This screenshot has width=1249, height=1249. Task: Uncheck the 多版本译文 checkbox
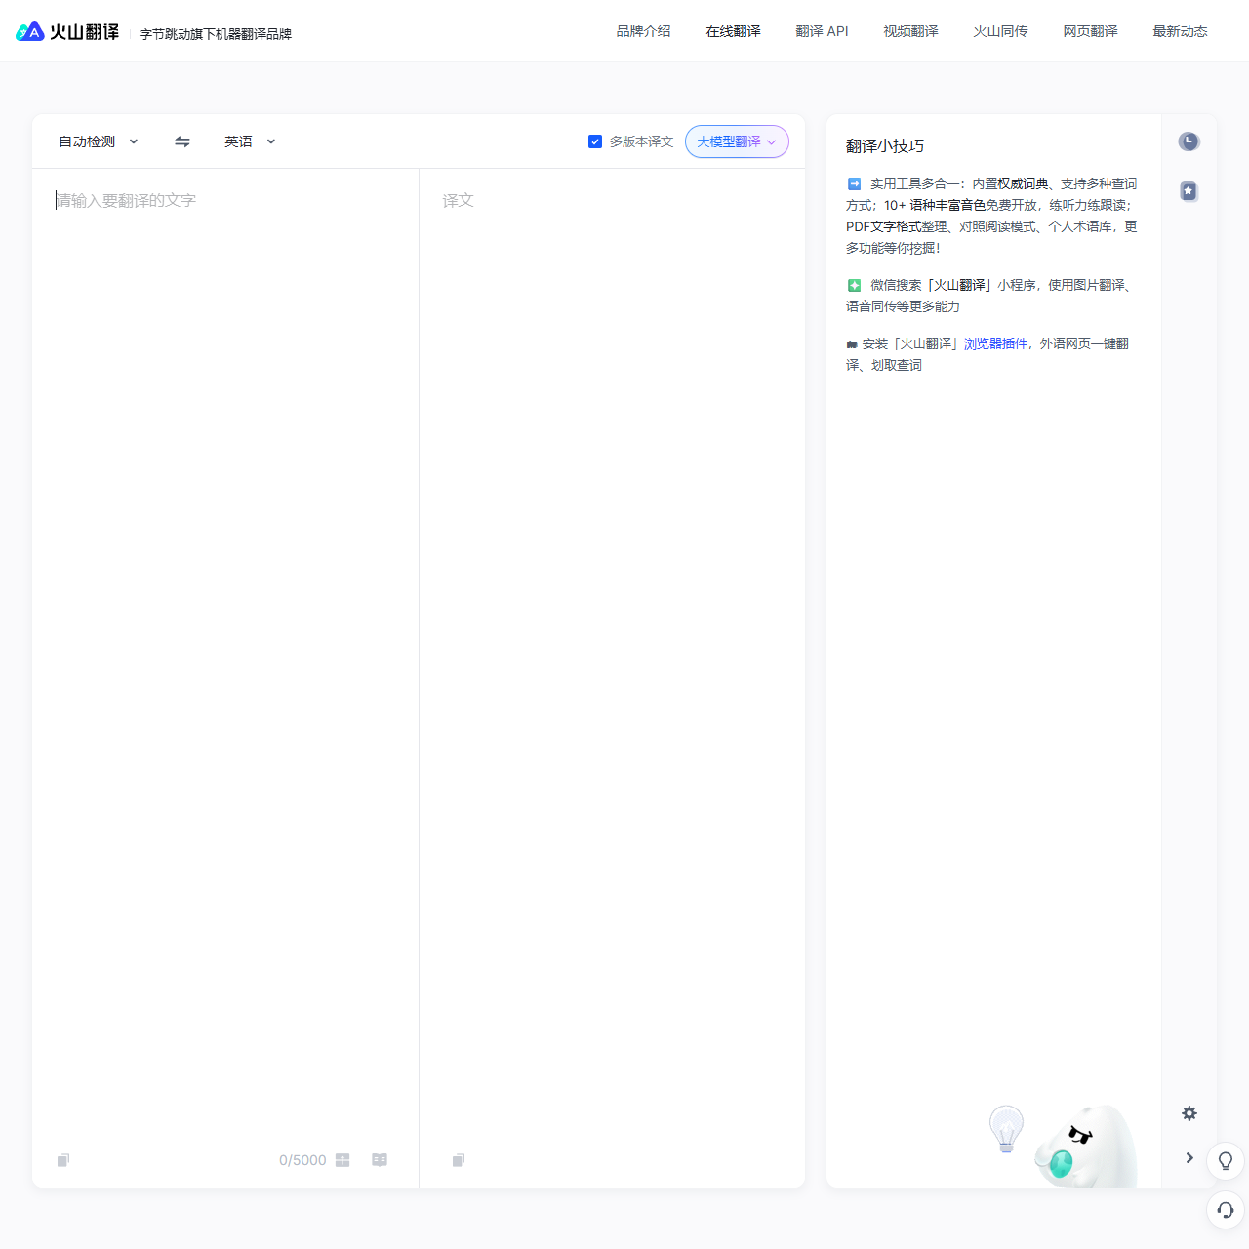coord(595,141)
